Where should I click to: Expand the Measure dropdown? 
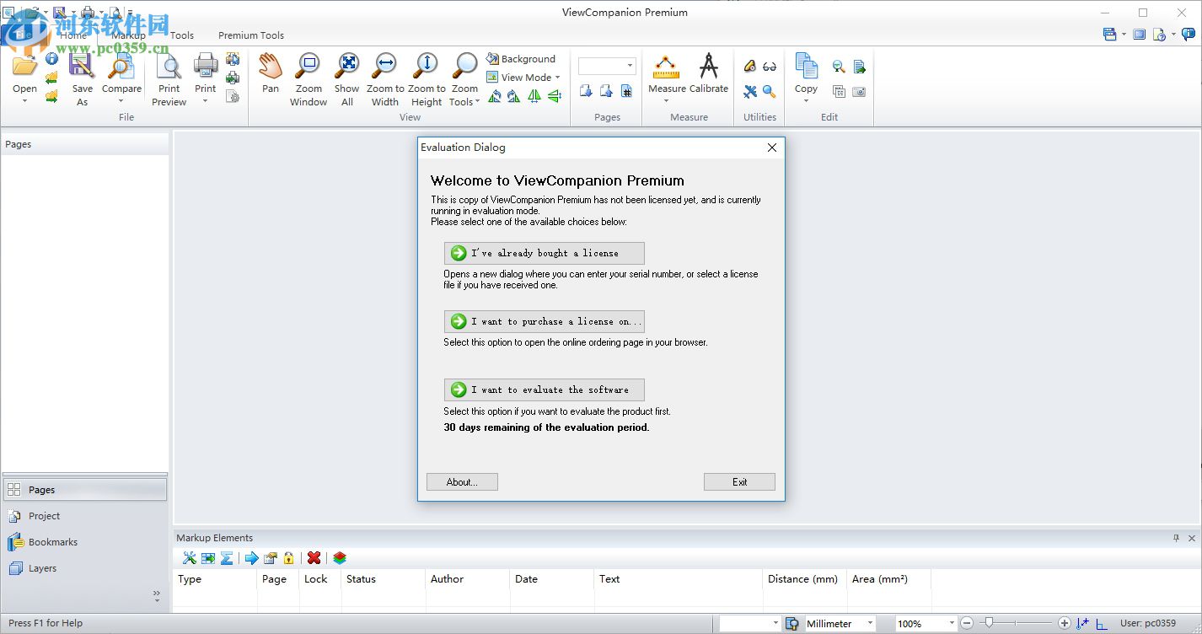pos(666,102)
